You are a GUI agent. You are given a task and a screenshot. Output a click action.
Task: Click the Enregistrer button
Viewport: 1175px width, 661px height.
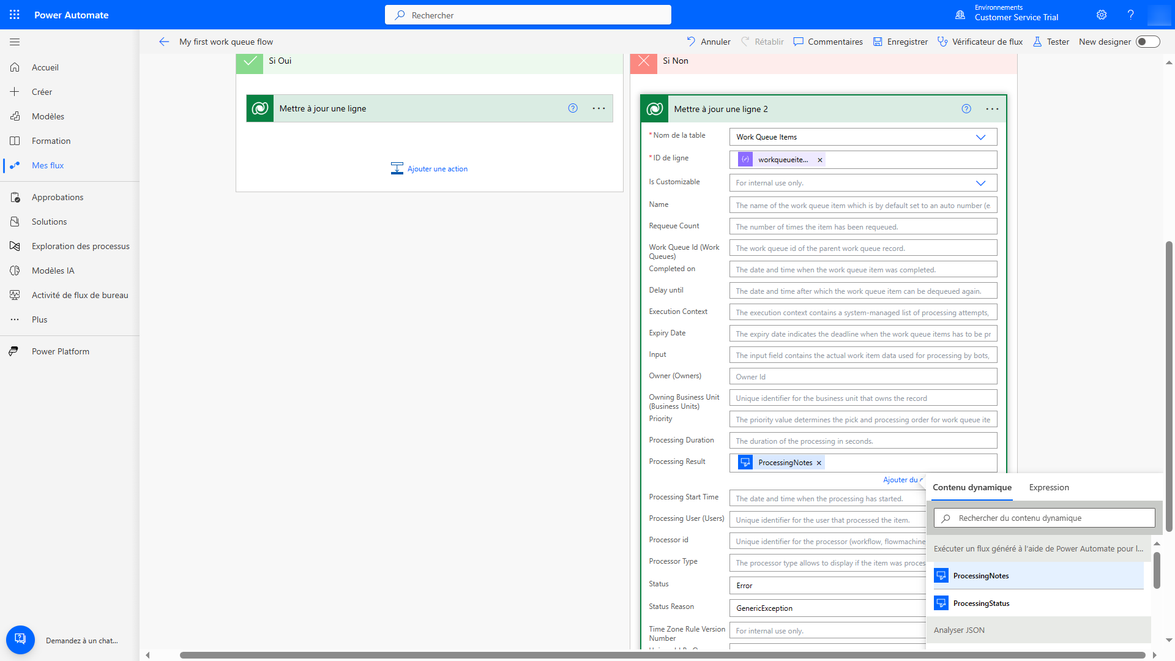click(900, 42)
